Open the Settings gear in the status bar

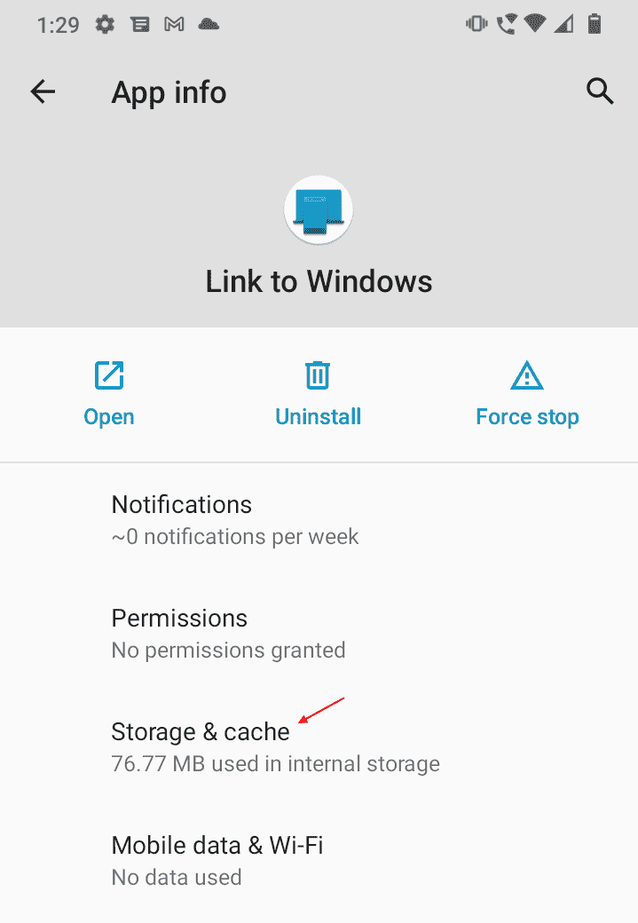tap(104, 24)
